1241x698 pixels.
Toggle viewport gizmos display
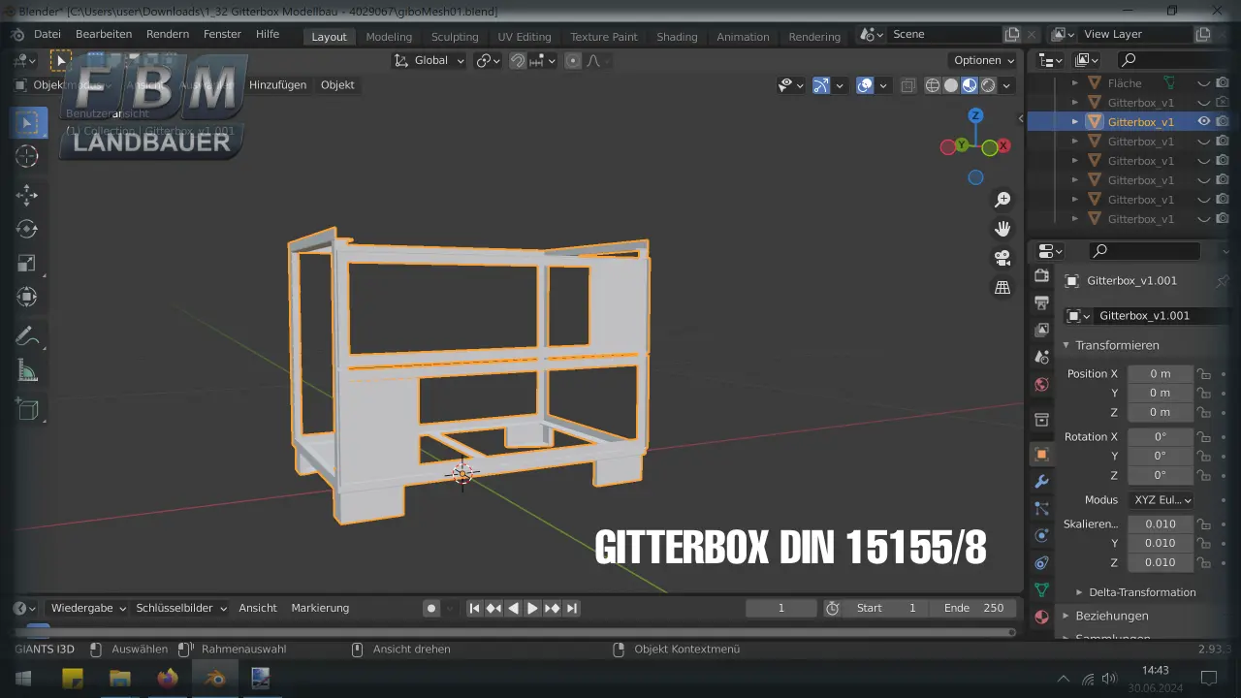point(821,85)
